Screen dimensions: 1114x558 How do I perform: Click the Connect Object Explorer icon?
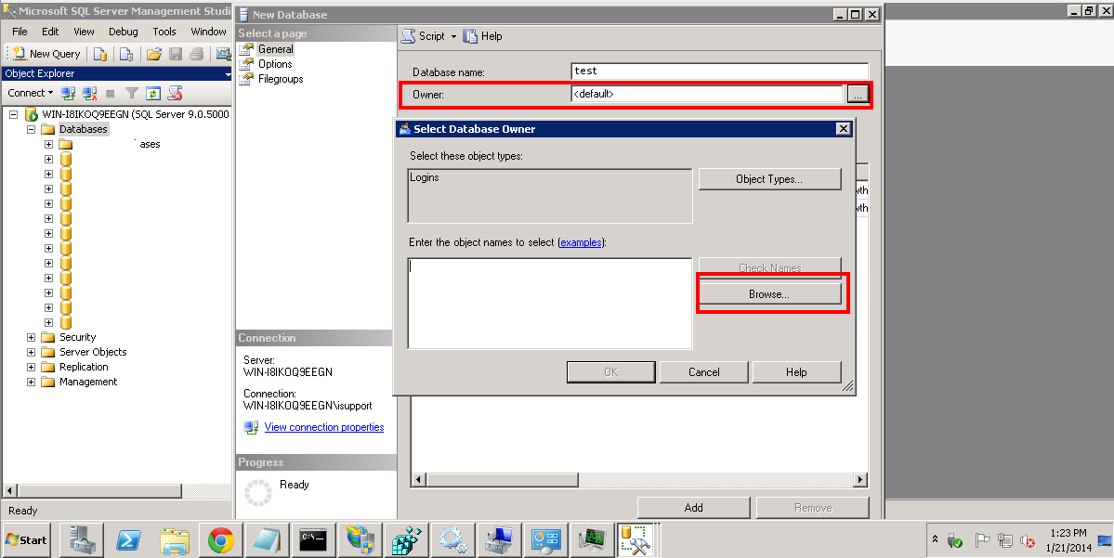(68, 93)
